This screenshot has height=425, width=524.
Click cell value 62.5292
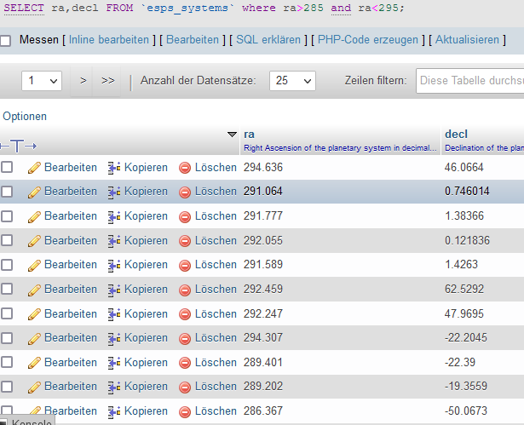tap(464, 289)
